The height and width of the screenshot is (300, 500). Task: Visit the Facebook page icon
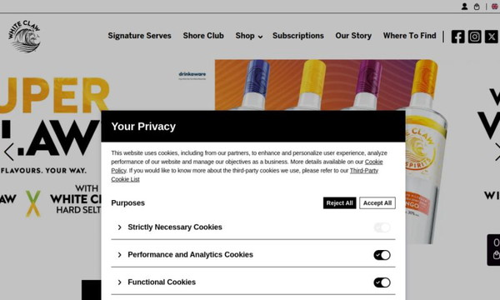(457, 37)
